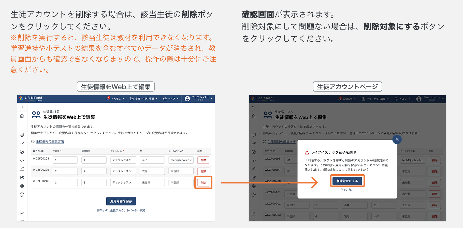Screen dimensions: 463x228
Task: Click the check-circle icon in right screenshot sidebar
Action: point(254,152)
